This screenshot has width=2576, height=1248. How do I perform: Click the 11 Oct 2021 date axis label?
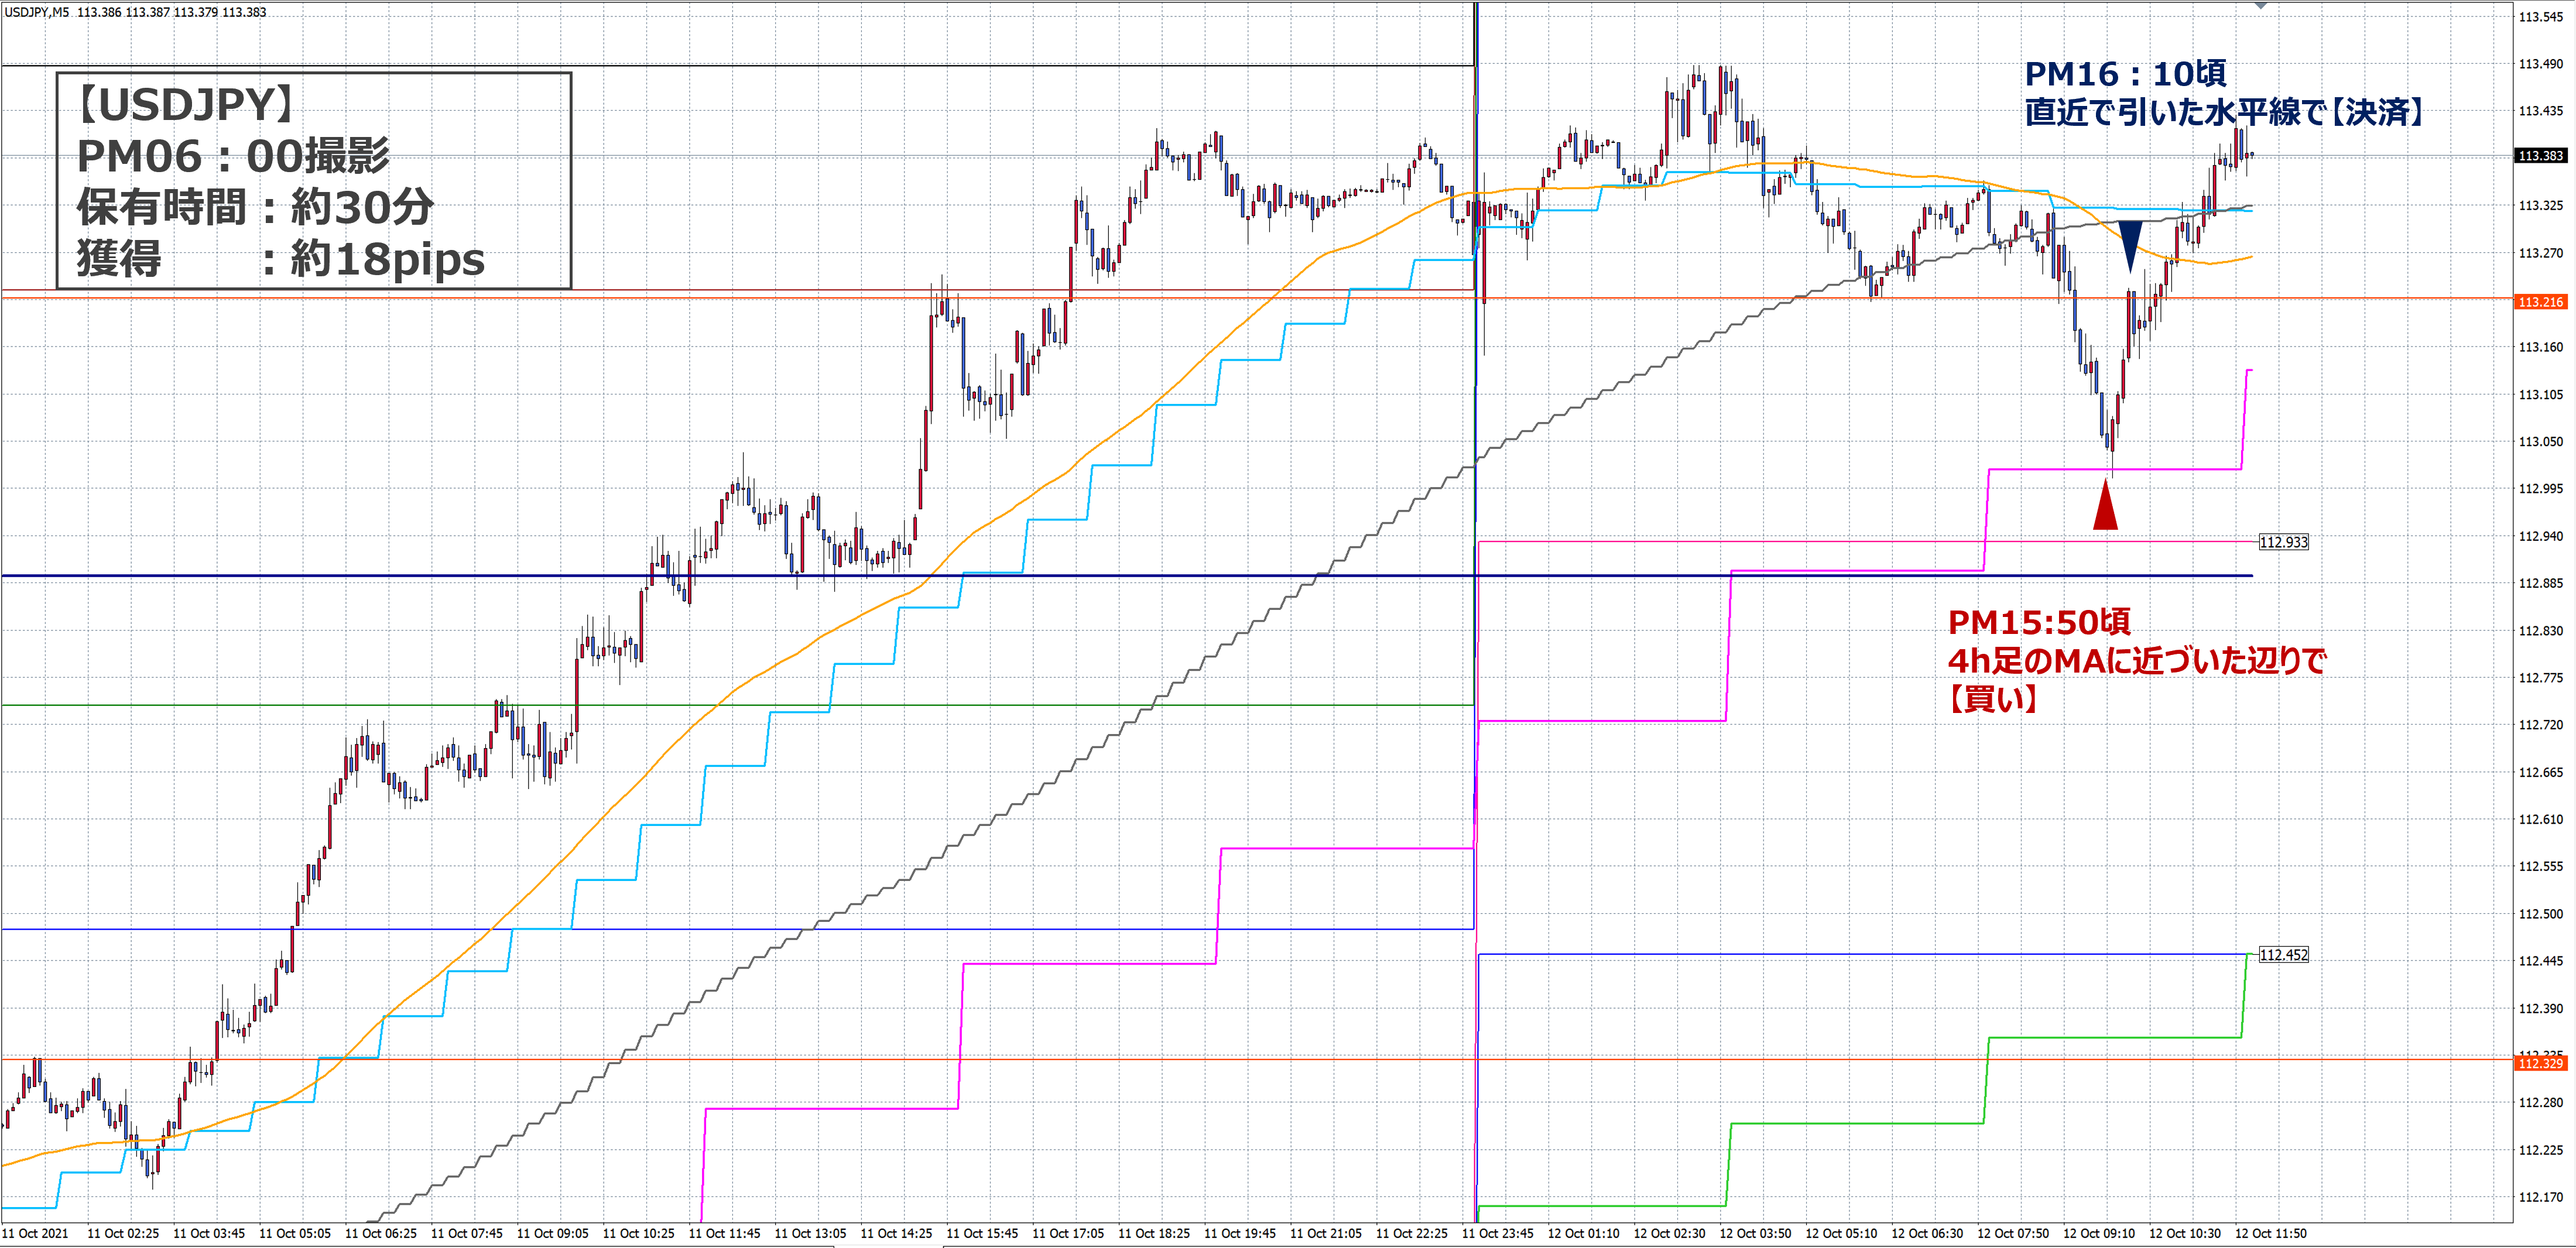pos(36,1233)
